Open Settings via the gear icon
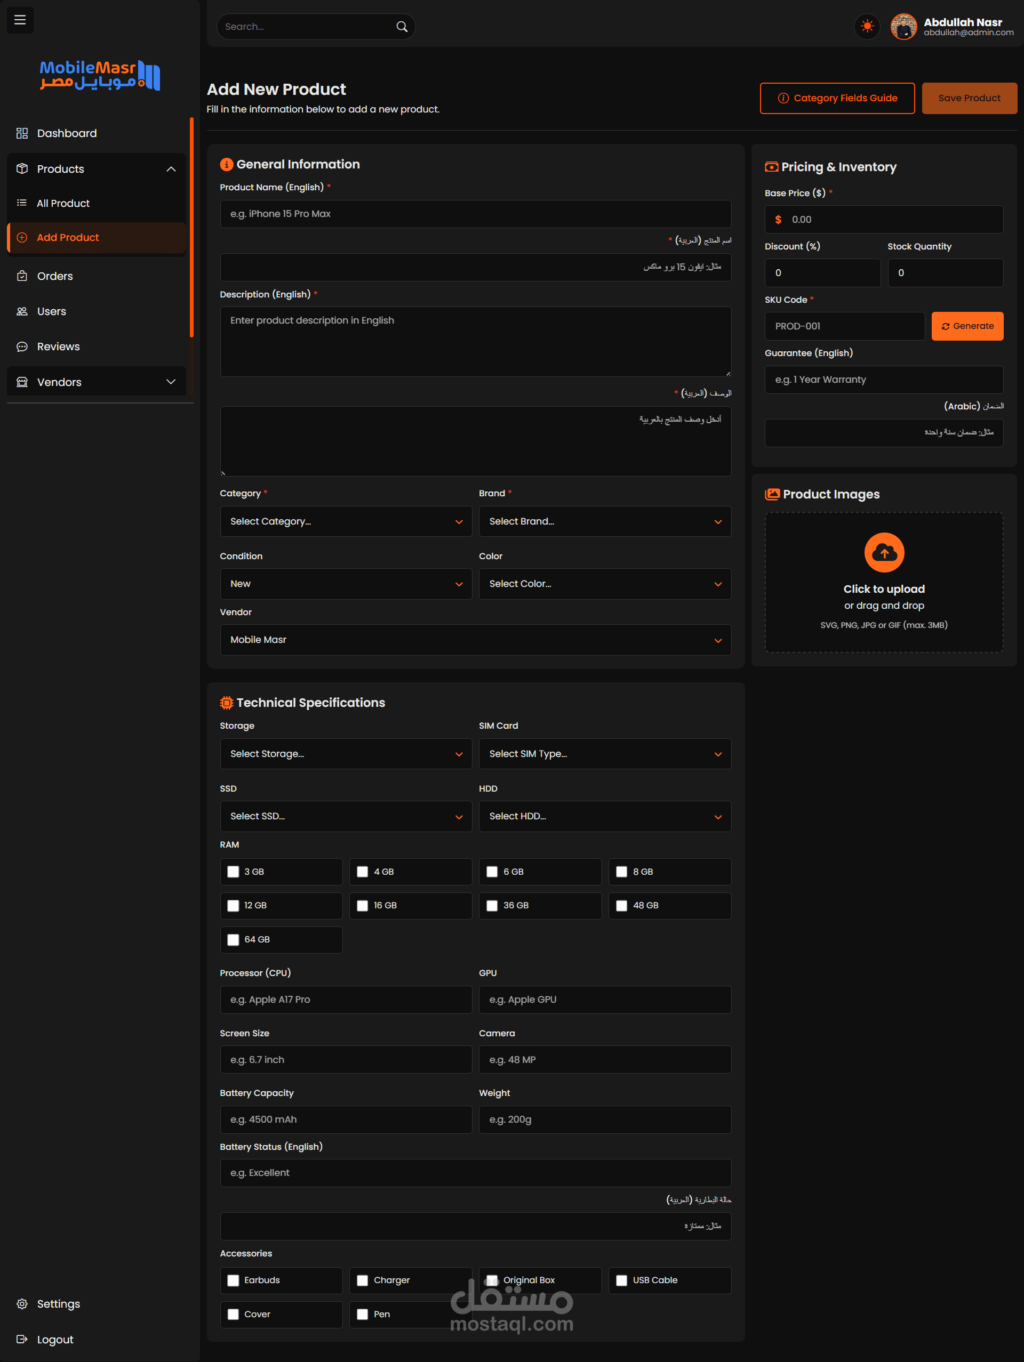This screenshot has height=1362, width=1024. [x=22, y=1304]
